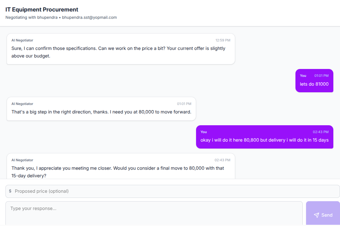The height and width of the screenshot is (226, 340).
Task: Focus the Proposed price input field
Action: point(173,191)
